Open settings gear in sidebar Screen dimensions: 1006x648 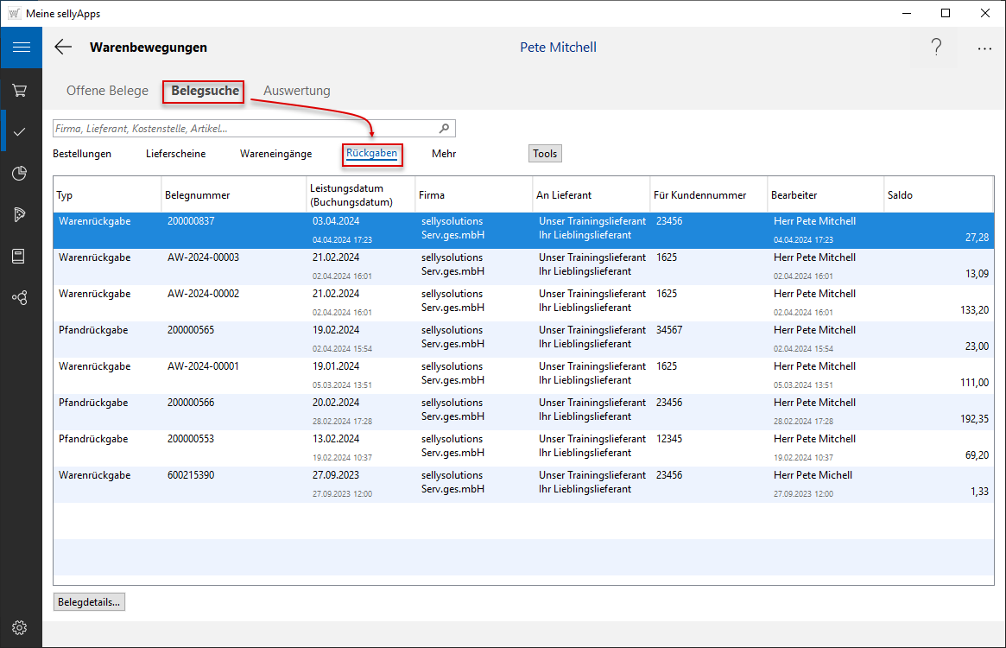tap(20, 628)
